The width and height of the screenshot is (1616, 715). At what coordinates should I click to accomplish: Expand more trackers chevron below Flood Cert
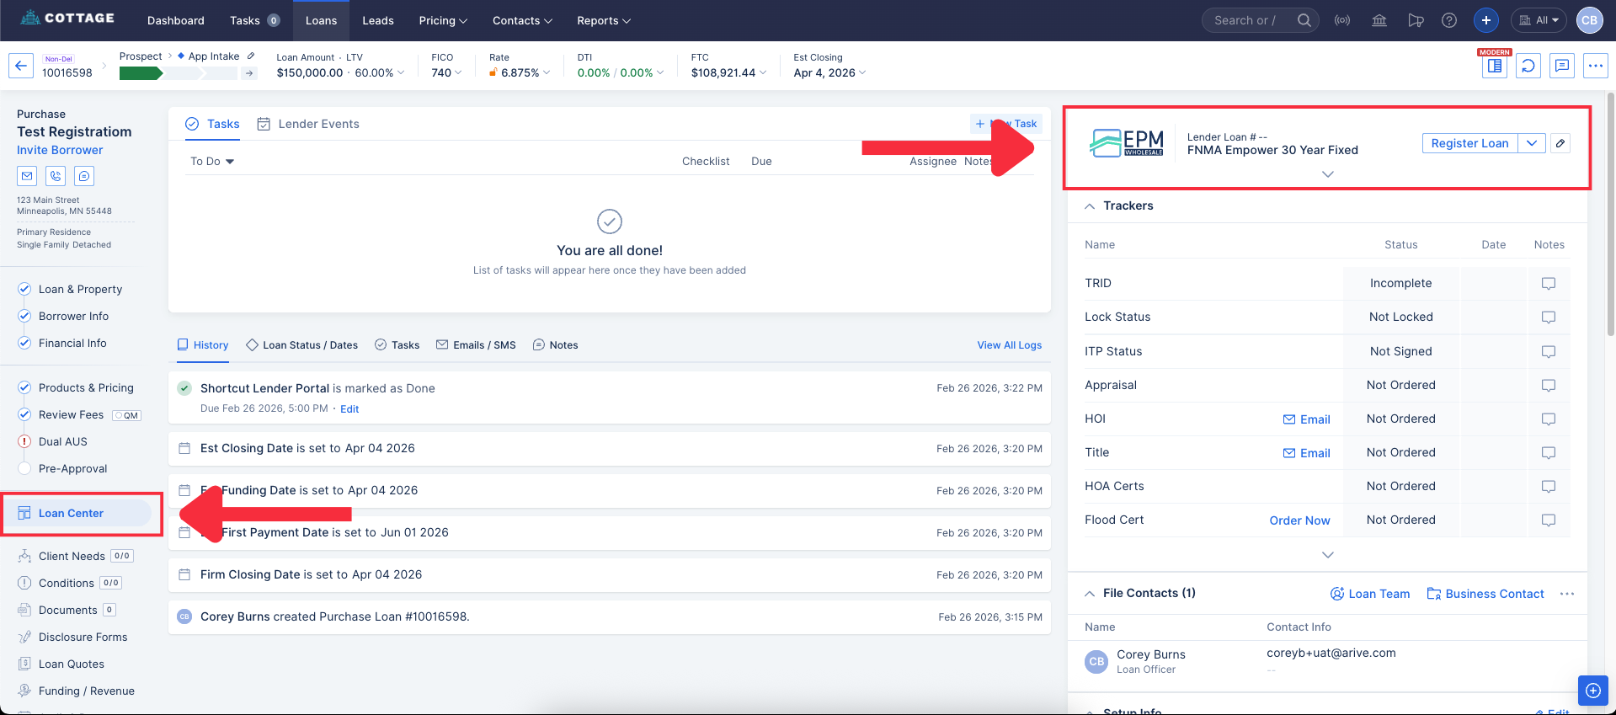click(x=1327, y=555)
